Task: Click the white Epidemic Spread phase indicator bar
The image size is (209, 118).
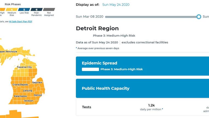Action: tap(90, 69)
